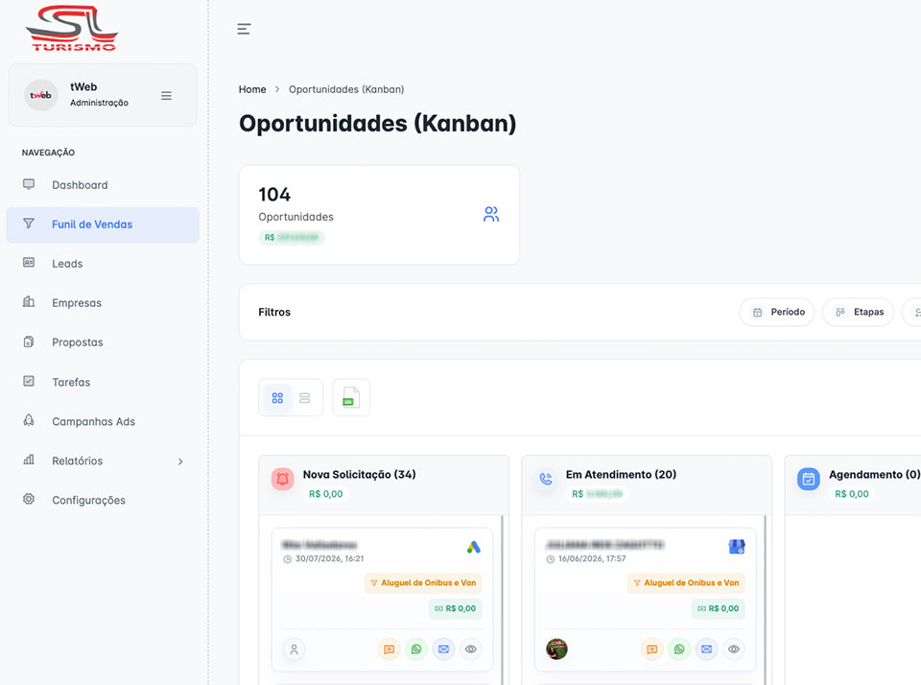Open comments on the 16/06/2026 card
This screenshot has height=685, width=921.
coord(652,650)
